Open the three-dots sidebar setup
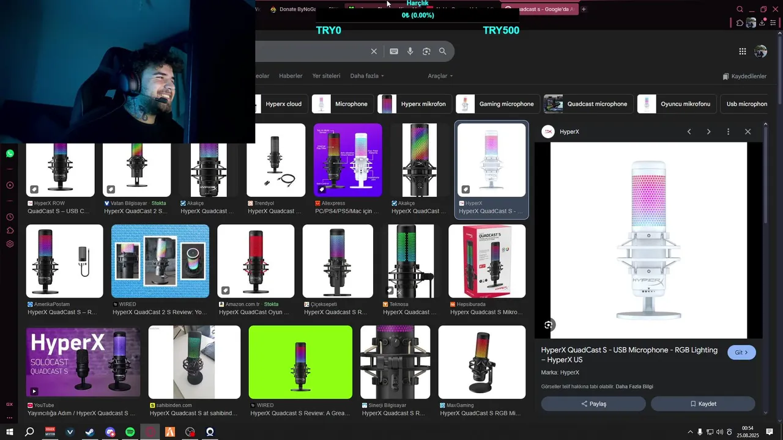Screen dimensions: 783x440 9,418
